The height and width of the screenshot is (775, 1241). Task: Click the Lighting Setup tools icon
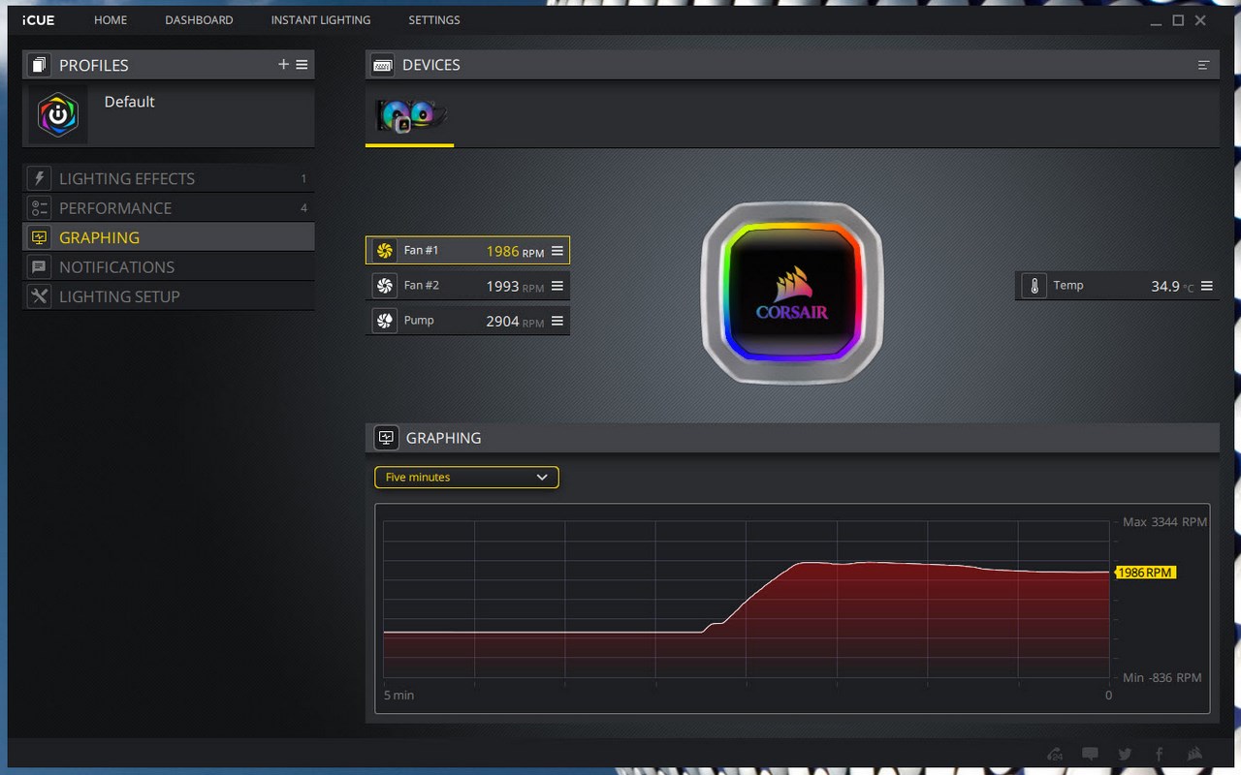[x=39, y=296]
